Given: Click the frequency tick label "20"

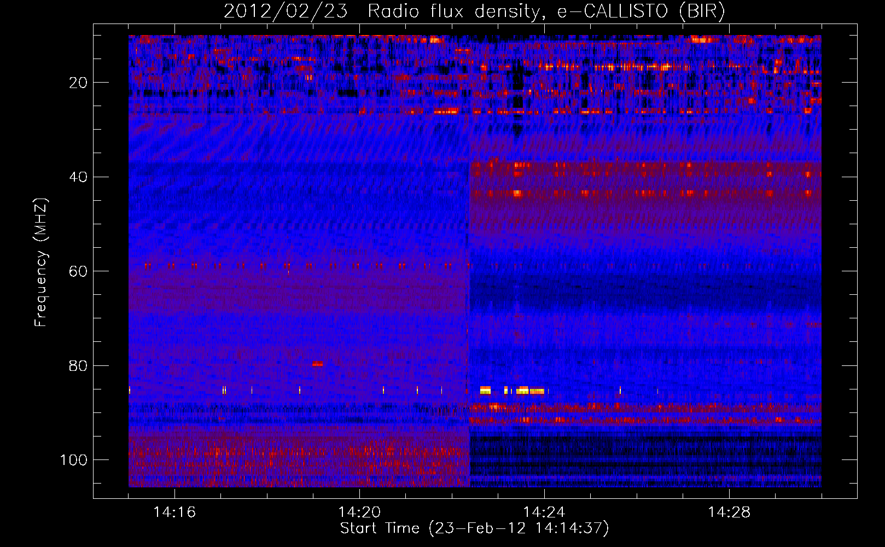Looking at the screenshot, I should tap(78, 83).
